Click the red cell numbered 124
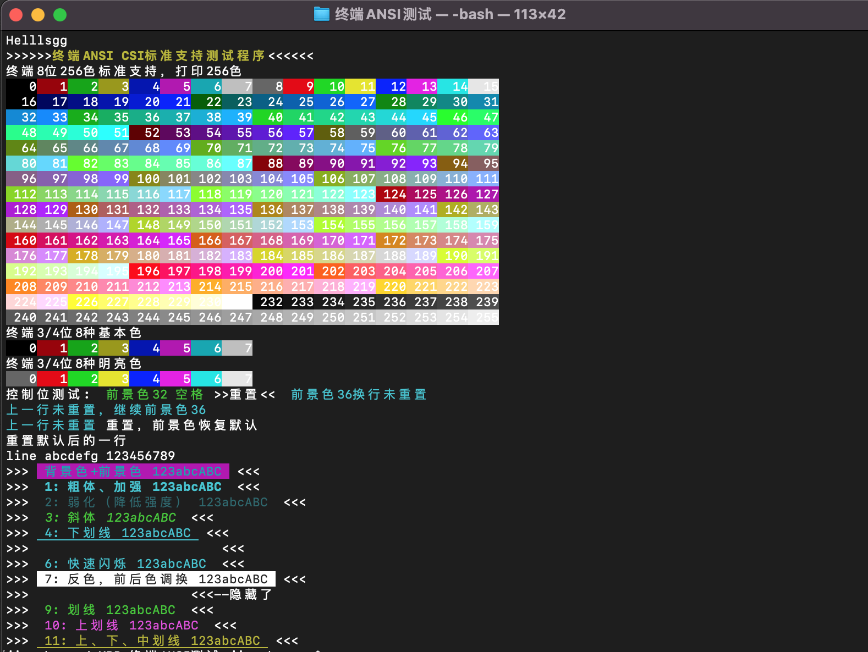 click(391, 194)
